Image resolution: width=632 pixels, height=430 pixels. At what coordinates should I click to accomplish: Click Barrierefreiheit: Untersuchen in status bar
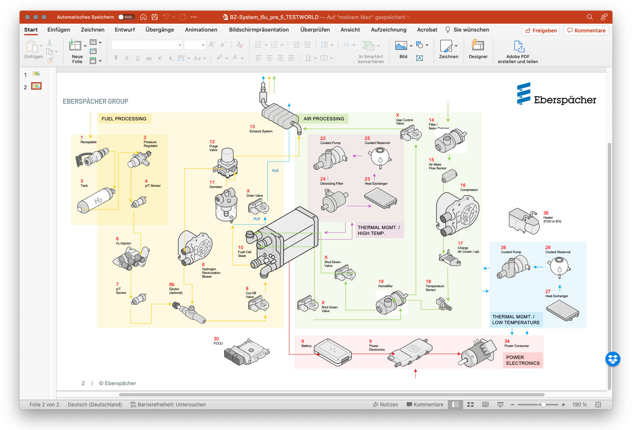pyautogui.click(x=168, y=405)
